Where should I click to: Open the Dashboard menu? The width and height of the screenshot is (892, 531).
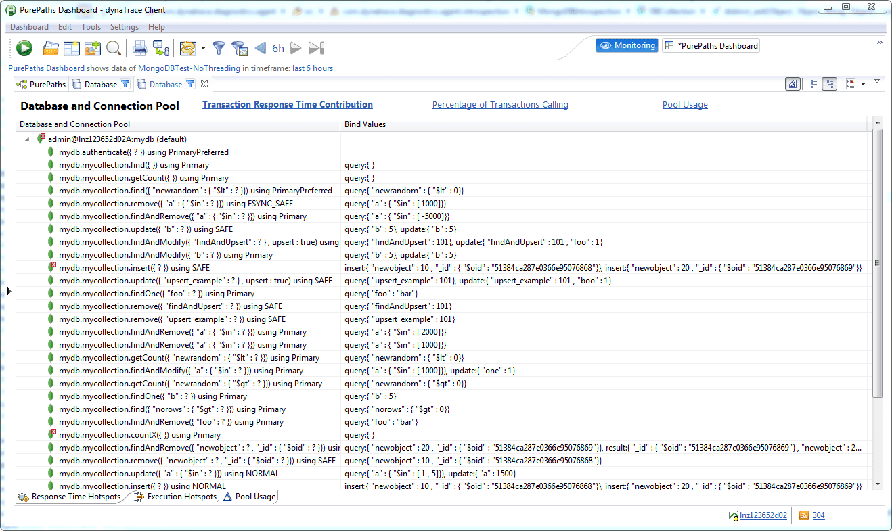coord(29,27)
